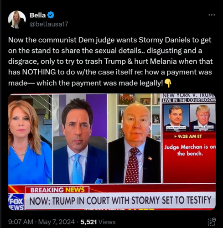
Task: Open the @bellausa17 handle link
Action: (49, 24)
